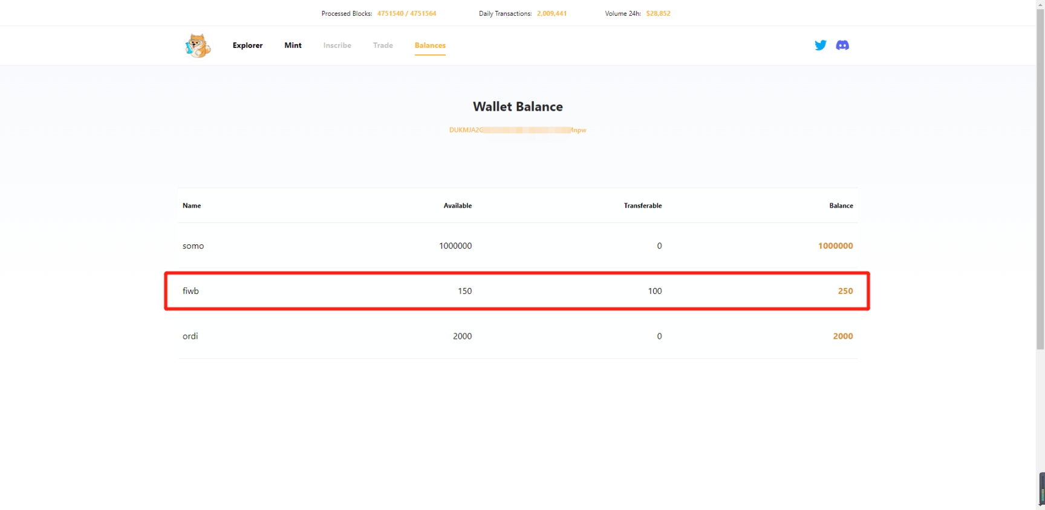Screen dimensions: 1045x510
Task: Select the fiwb token name
Action: pos(190,291)
